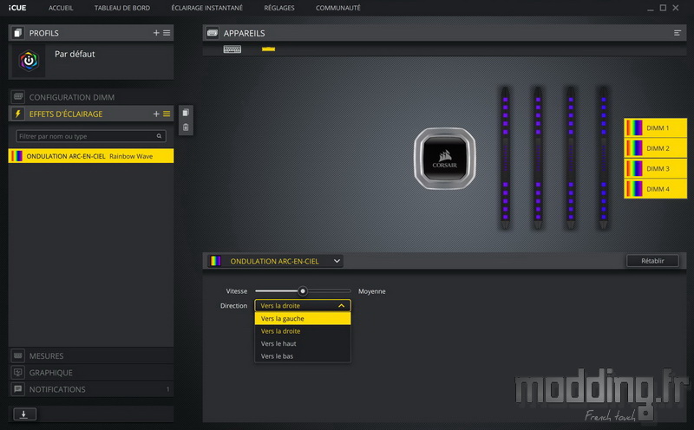The height and width of the screenshot is (430, 694).
Task: Choose Vers la gauche direction
Action: click(303, 318)
